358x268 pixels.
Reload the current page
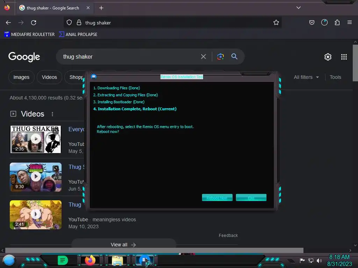(x=34, y=23)
